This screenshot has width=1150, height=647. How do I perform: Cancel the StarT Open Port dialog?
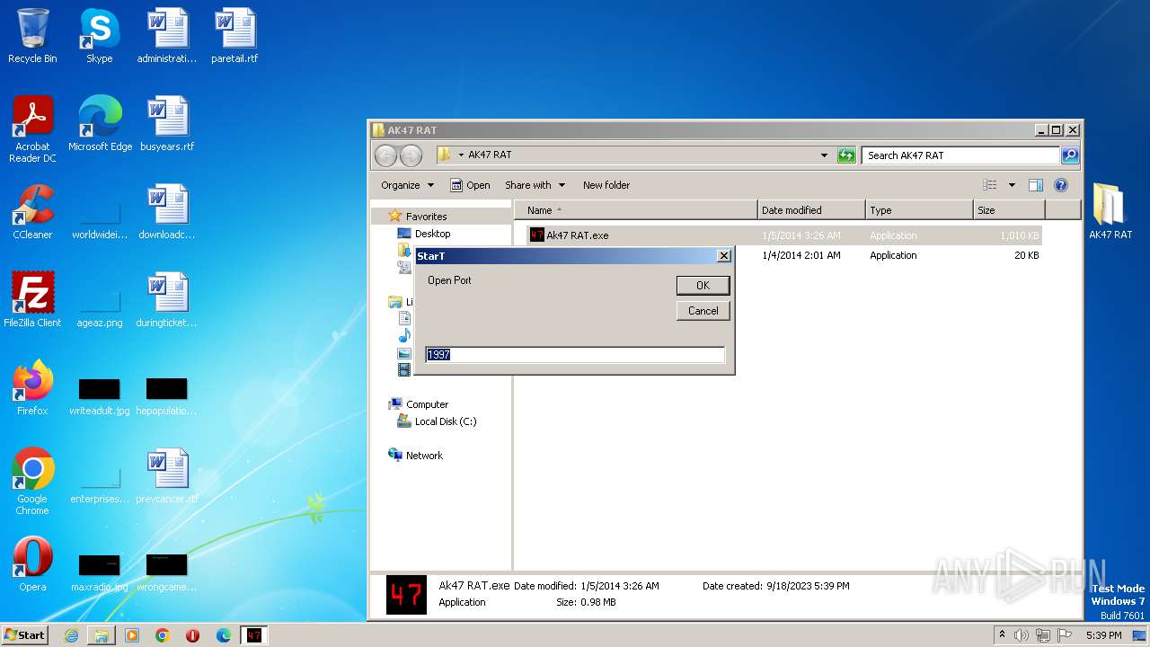point(703,311)
